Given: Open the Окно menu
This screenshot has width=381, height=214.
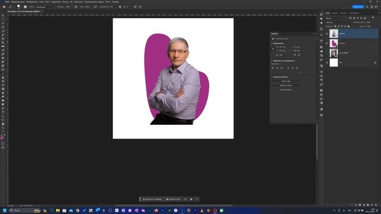Looking at the screenshot, I should tap(108, 2).
